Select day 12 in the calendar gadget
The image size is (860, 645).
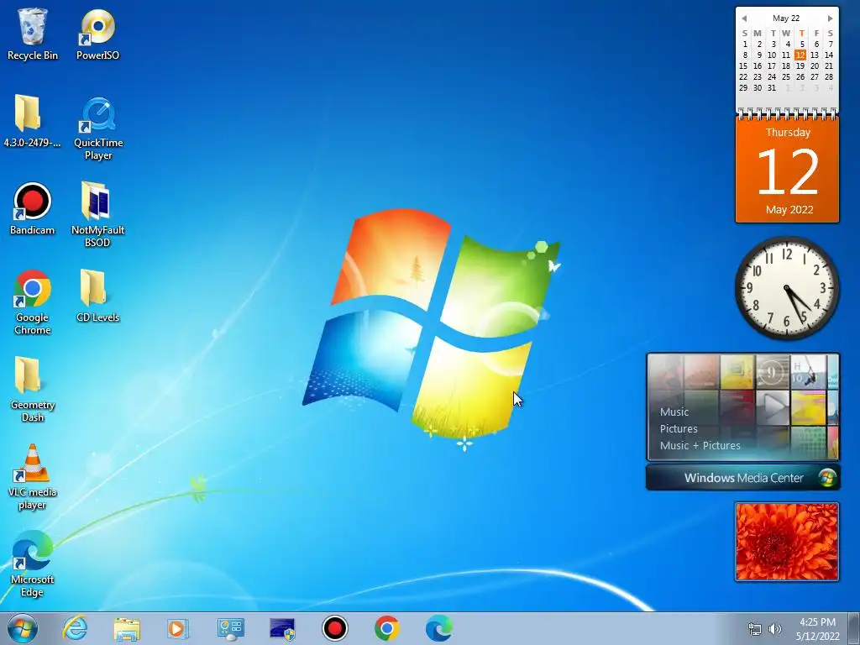click(x=800, y=55)
